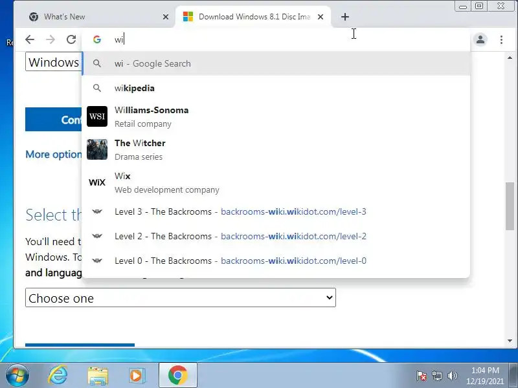Screen dimensions: 518x388
Task: Maximize the Chrome window
Action: 479,6
